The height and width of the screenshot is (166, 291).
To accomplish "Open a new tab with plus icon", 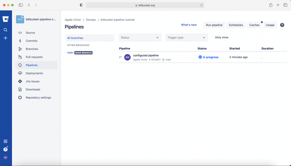I will 278,5.
